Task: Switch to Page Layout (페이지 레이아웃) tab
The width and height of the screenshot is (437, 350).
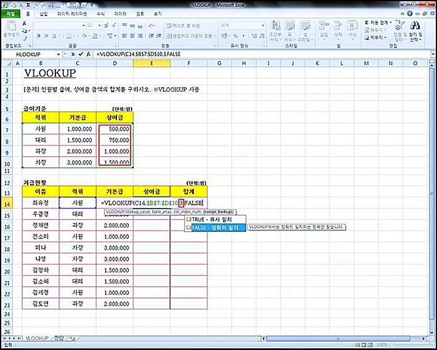Action: [72, 14]
